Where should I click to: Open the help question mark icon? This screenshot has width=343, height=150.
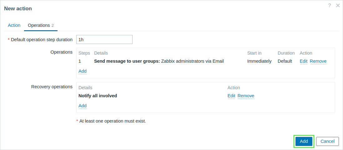(330, 6)
